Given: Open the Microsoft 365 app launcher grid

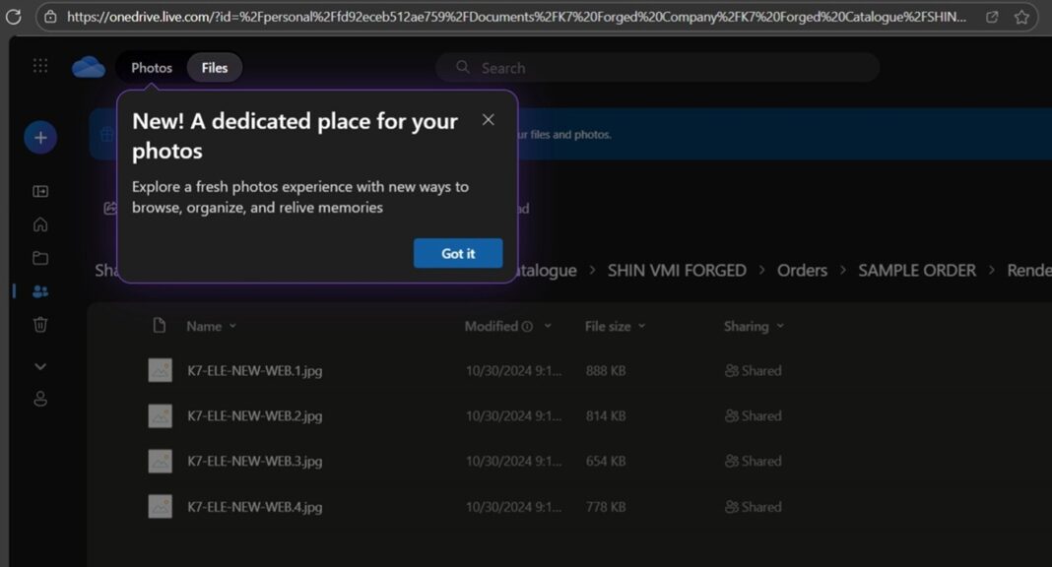Looking at the screenshot, I should pos(39,65).
